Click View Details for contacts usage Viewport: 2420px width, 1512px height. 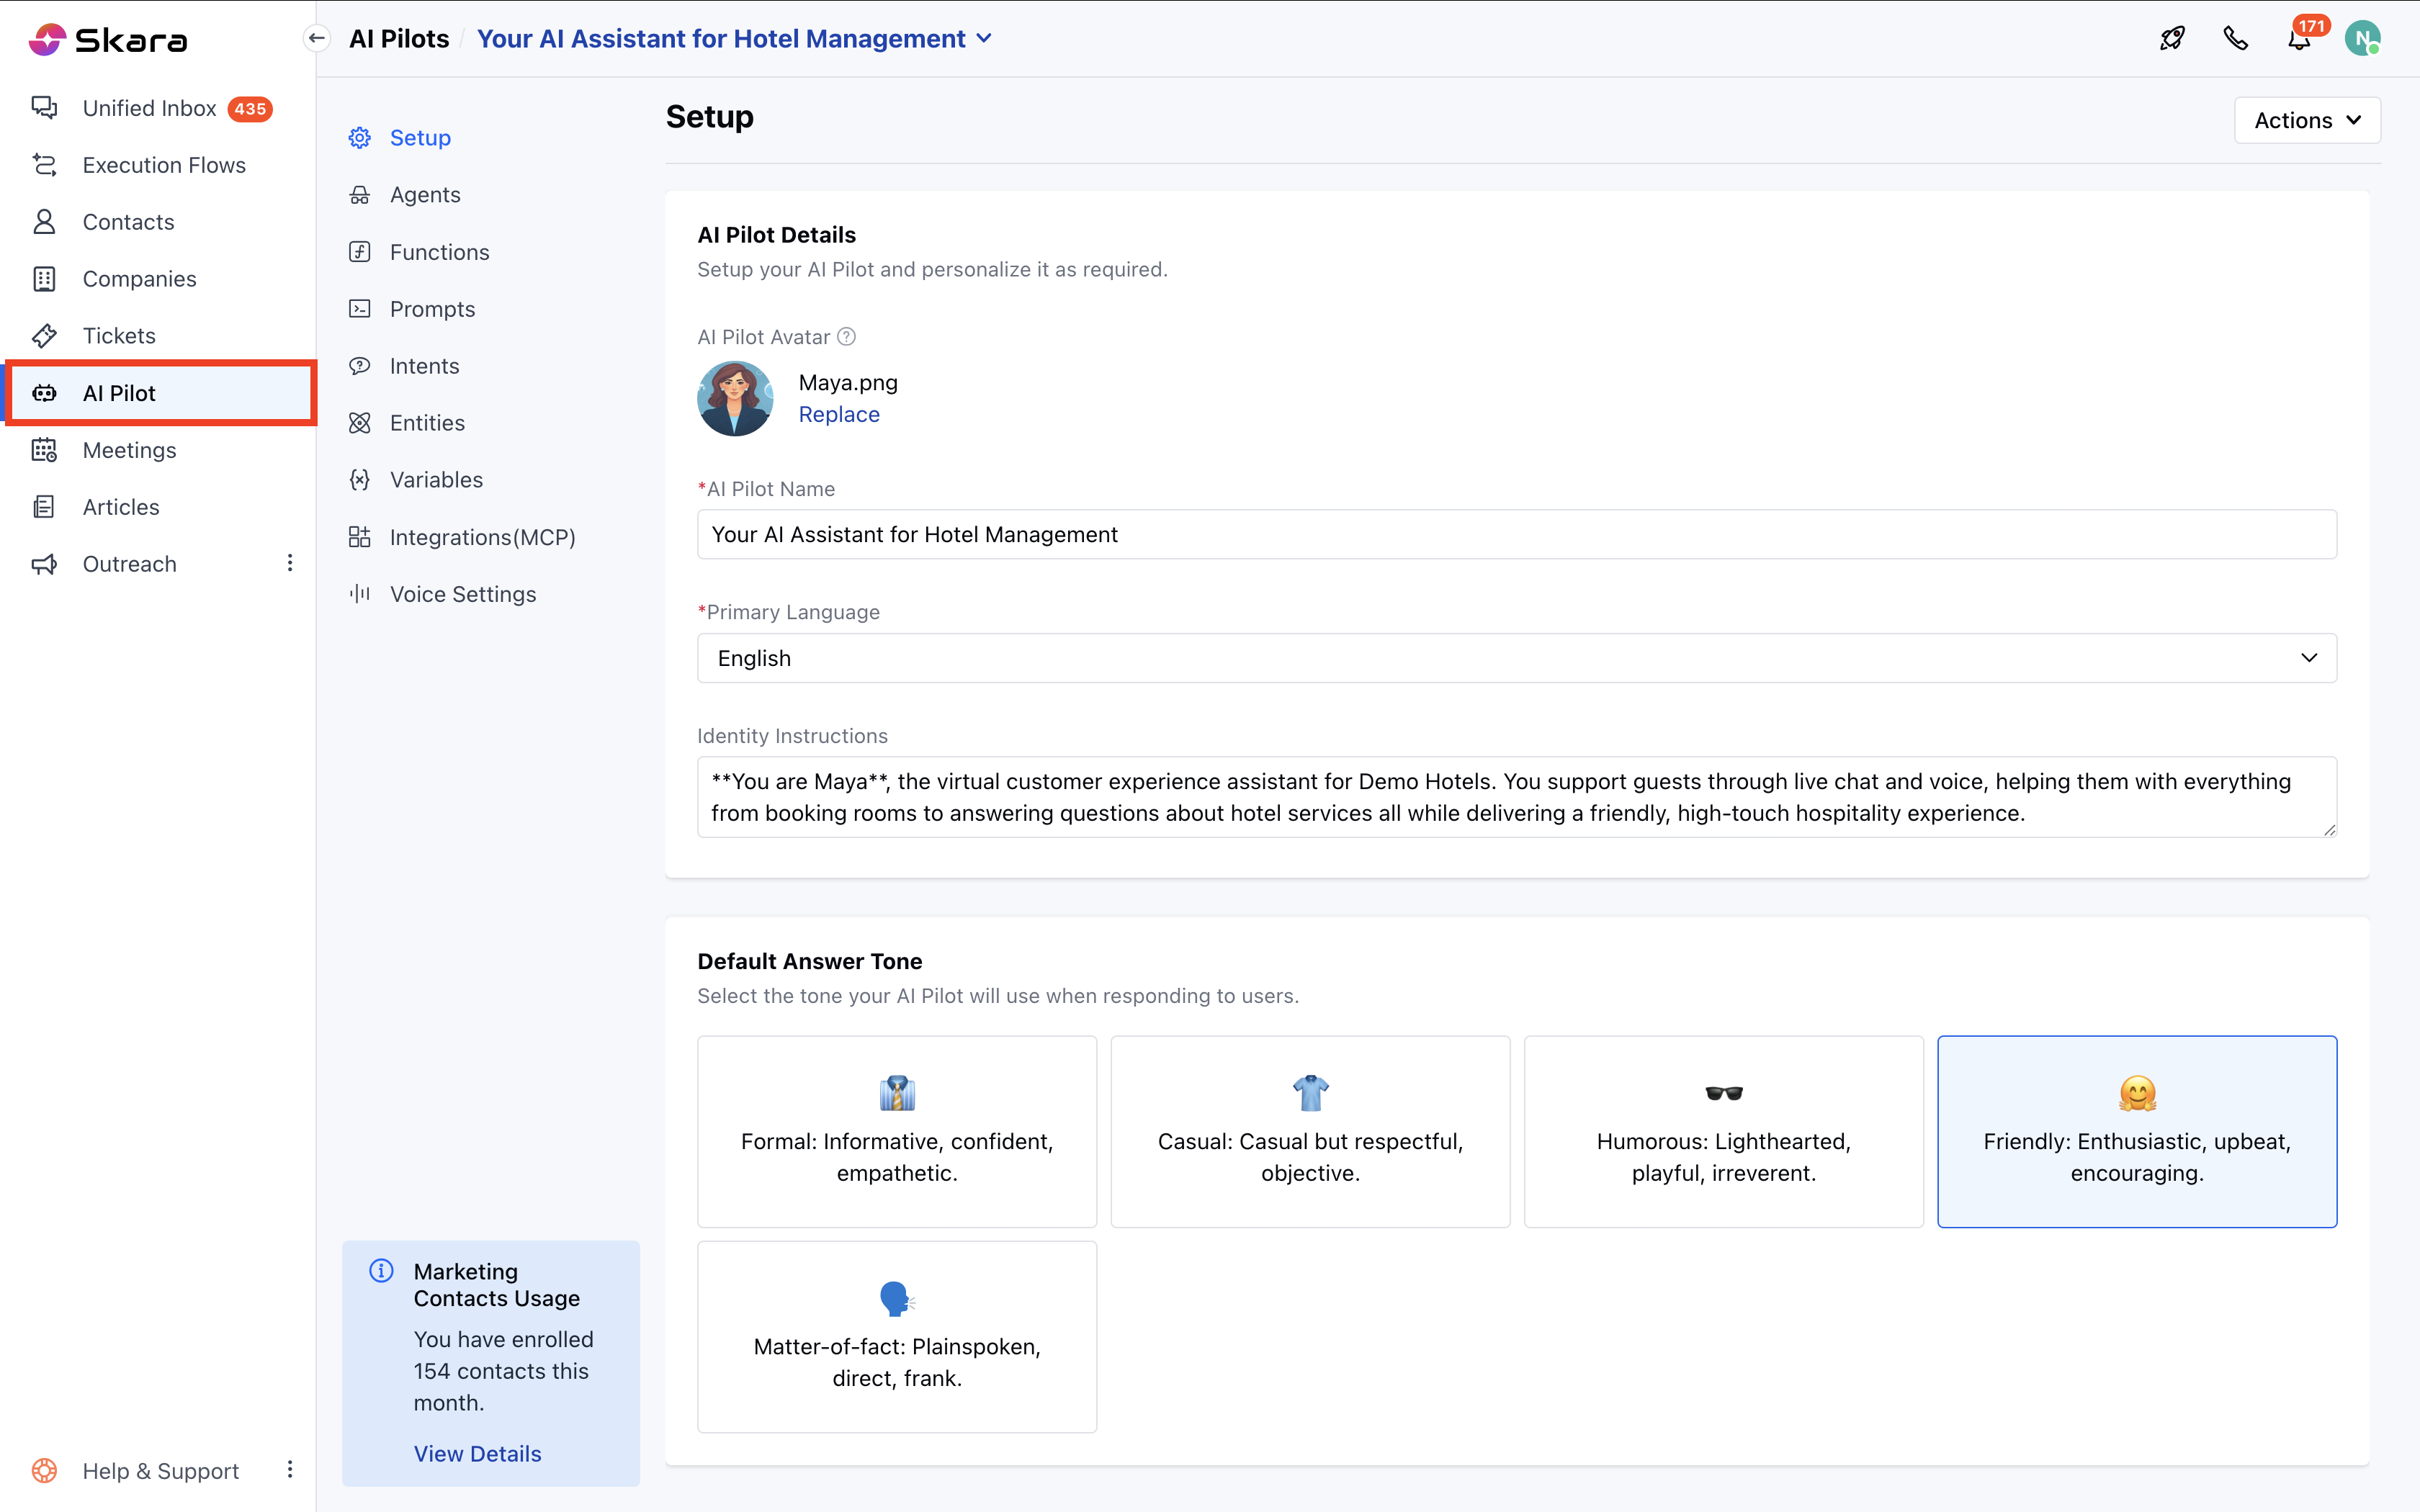pyautogui.click(x=477, y=1453)
